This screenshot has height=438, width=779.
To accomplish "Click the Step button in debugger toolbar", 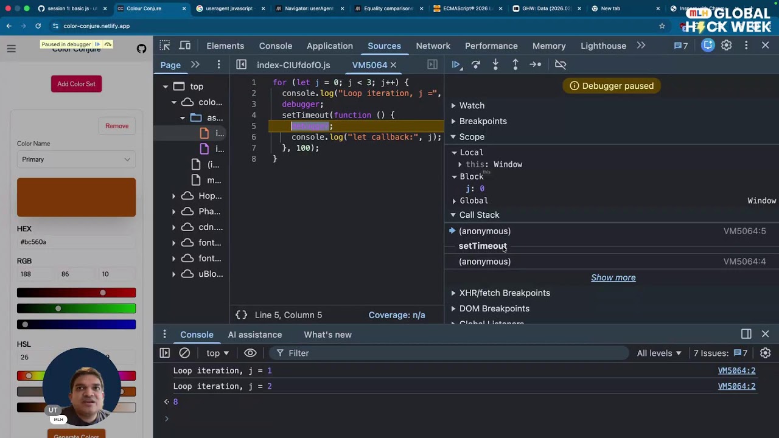I will pyautogui.click(x=536, y=64).
